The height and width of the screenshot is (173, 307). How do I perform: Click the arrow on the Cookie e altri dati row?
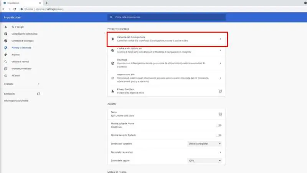coord(220,50)
